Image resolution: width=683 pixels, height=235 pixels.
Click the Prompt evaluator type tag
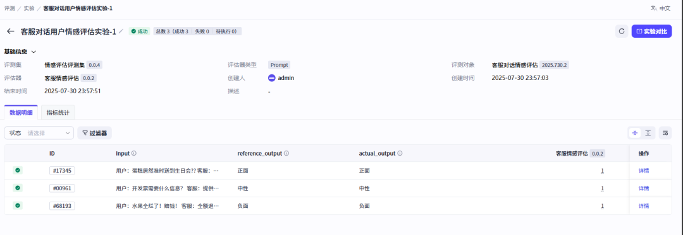(x=280, y=65)
